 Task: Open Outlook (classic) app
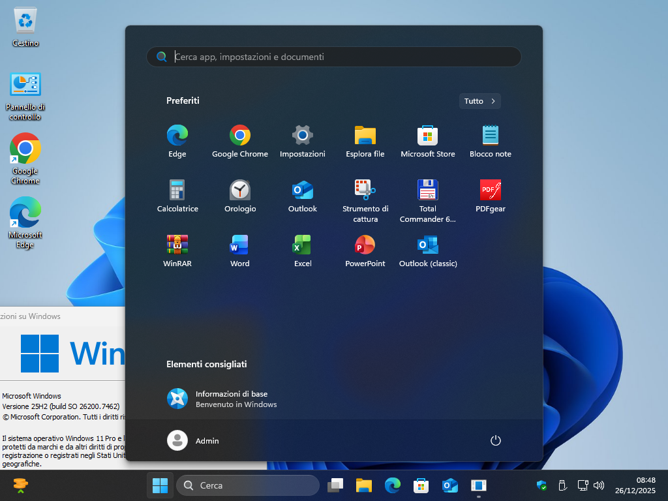pos(428,251)
